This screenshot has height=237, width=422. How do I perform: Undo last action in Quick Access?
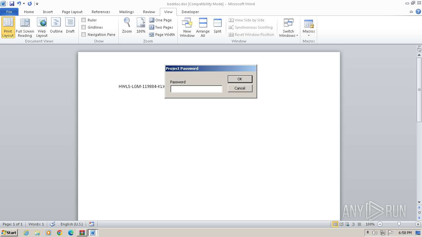19,4
